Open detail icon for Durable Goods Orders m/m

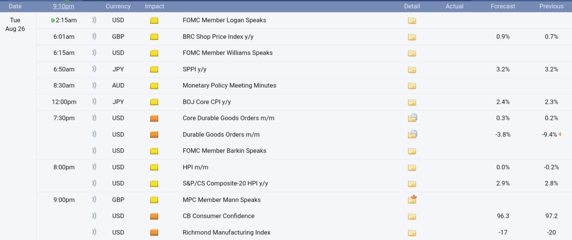[412, 134]
